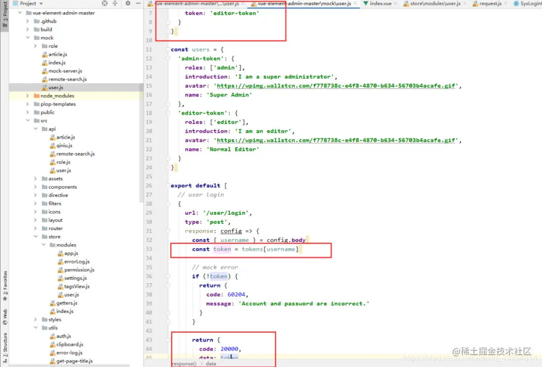The height and width of the screenshot is (367, 542).
Task: Hide the Project panel with minus icon
Action: (x=138, y=3)
